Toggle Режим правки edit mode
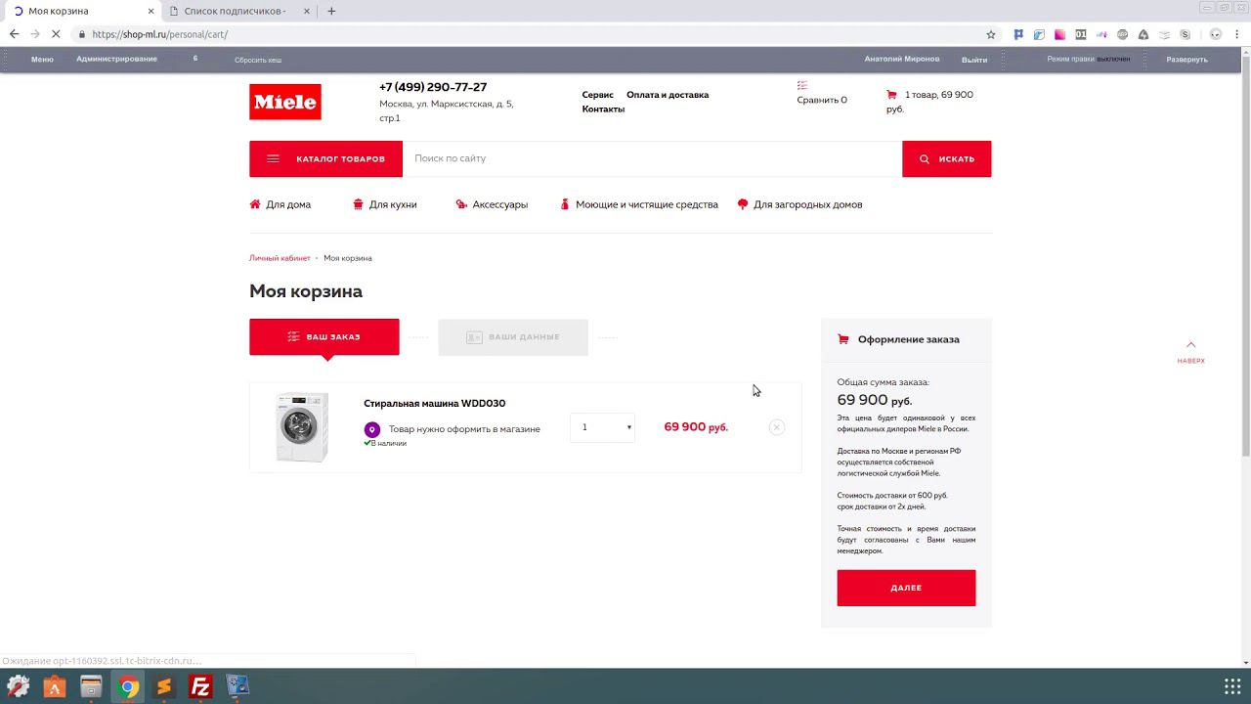 1088,60
